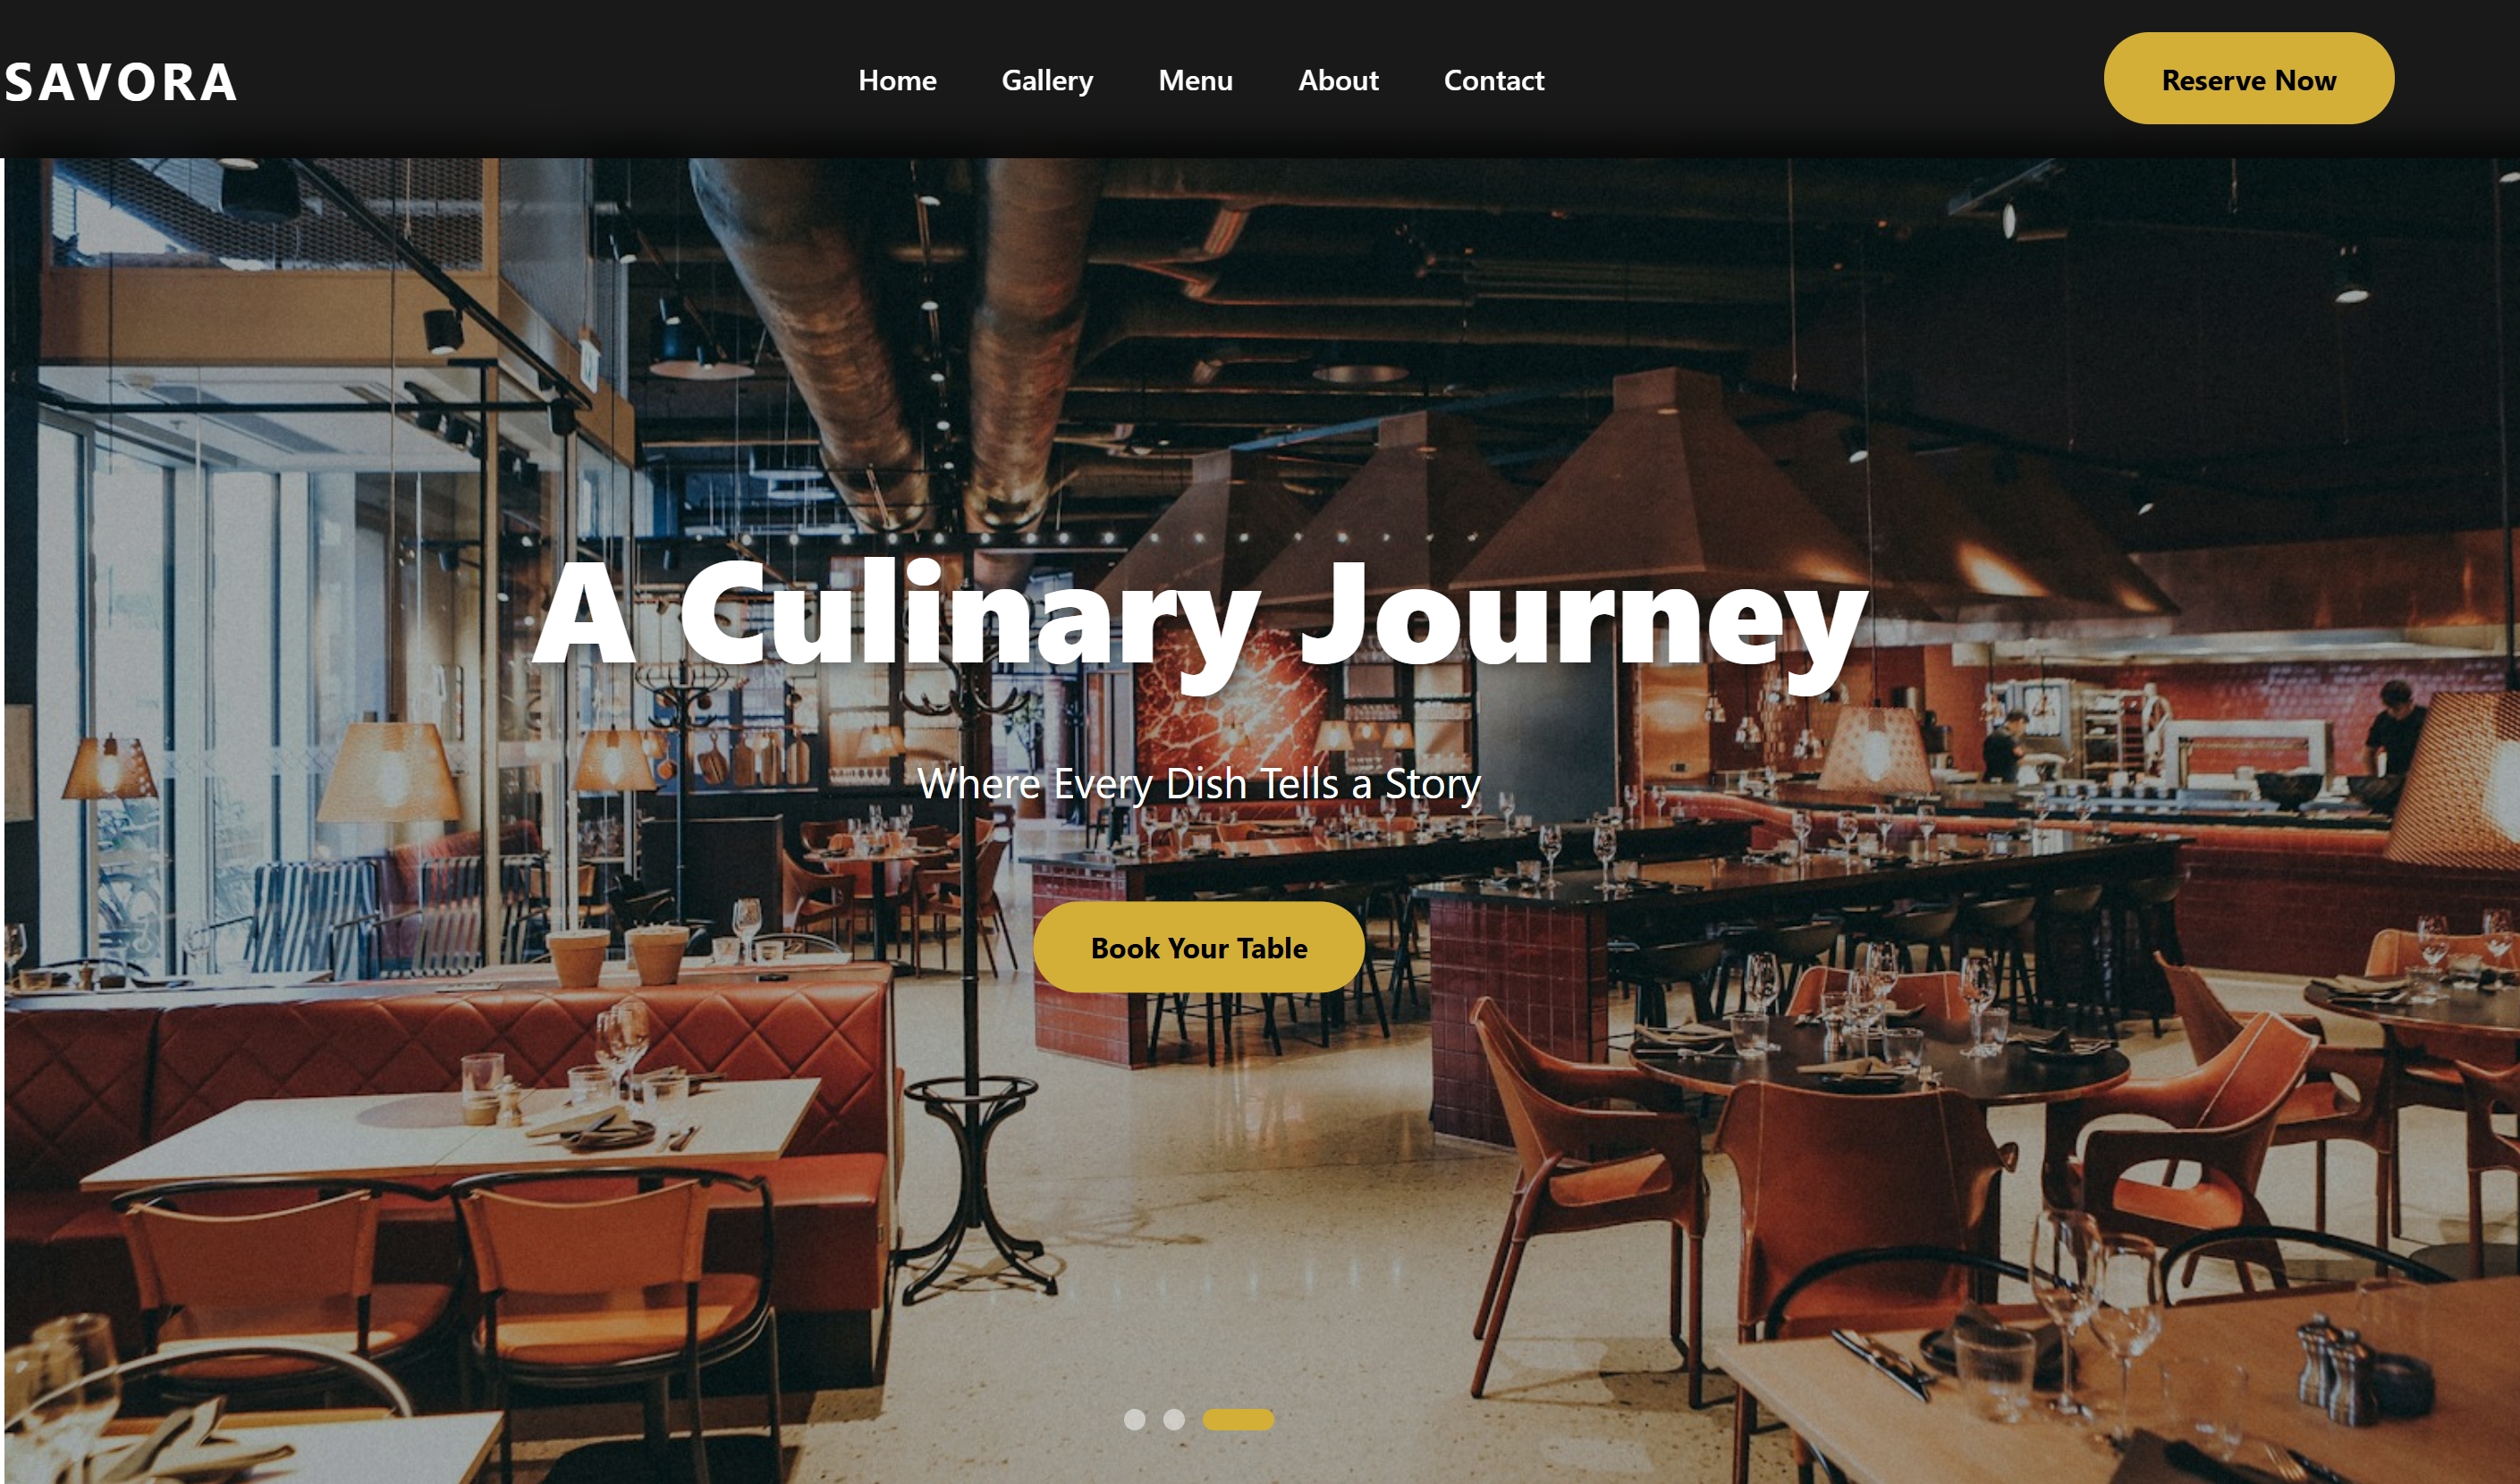Click the SAVORA logo

120,82
